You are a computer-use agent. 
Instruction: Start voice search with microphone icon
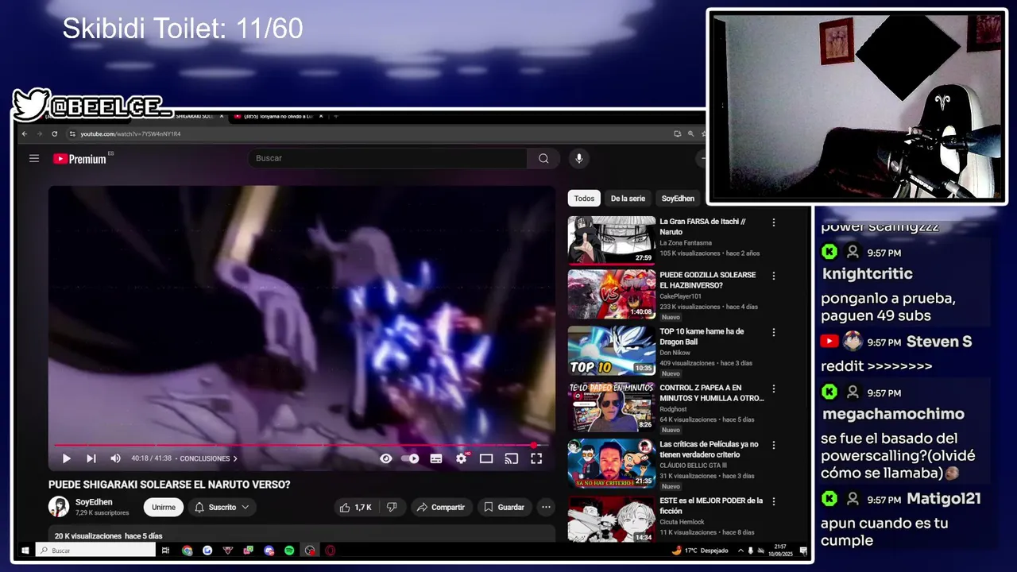click(x=578, y=158)
